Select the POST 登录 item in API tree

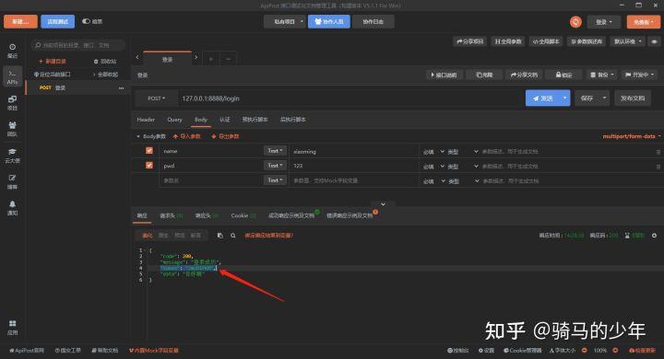(x=77, y=88)
